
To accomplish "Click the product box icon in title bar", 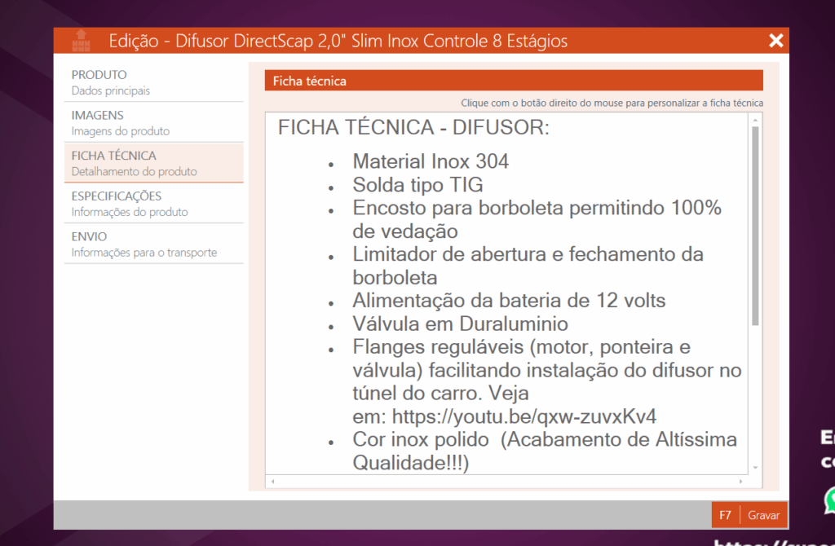I will coord(81,40).
